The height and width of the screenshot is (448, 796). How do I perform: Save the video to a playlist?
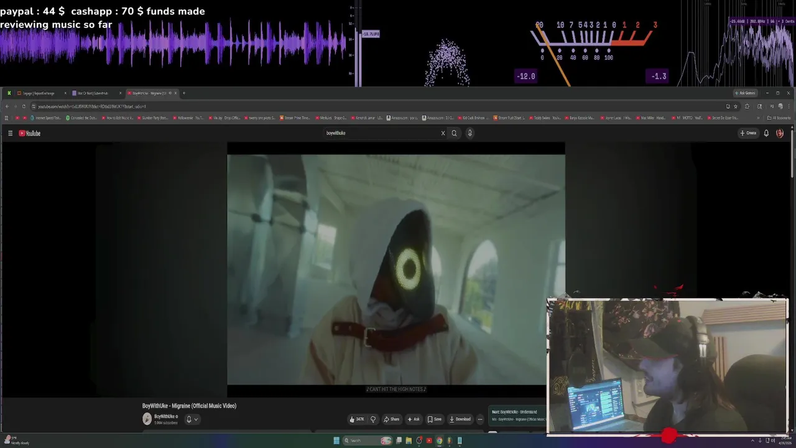435,419
